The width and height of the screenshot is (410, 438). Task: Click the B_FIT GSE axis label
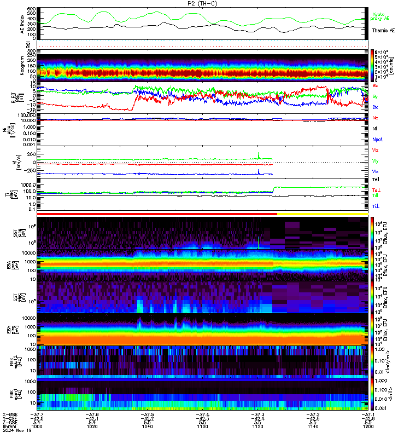17,97
